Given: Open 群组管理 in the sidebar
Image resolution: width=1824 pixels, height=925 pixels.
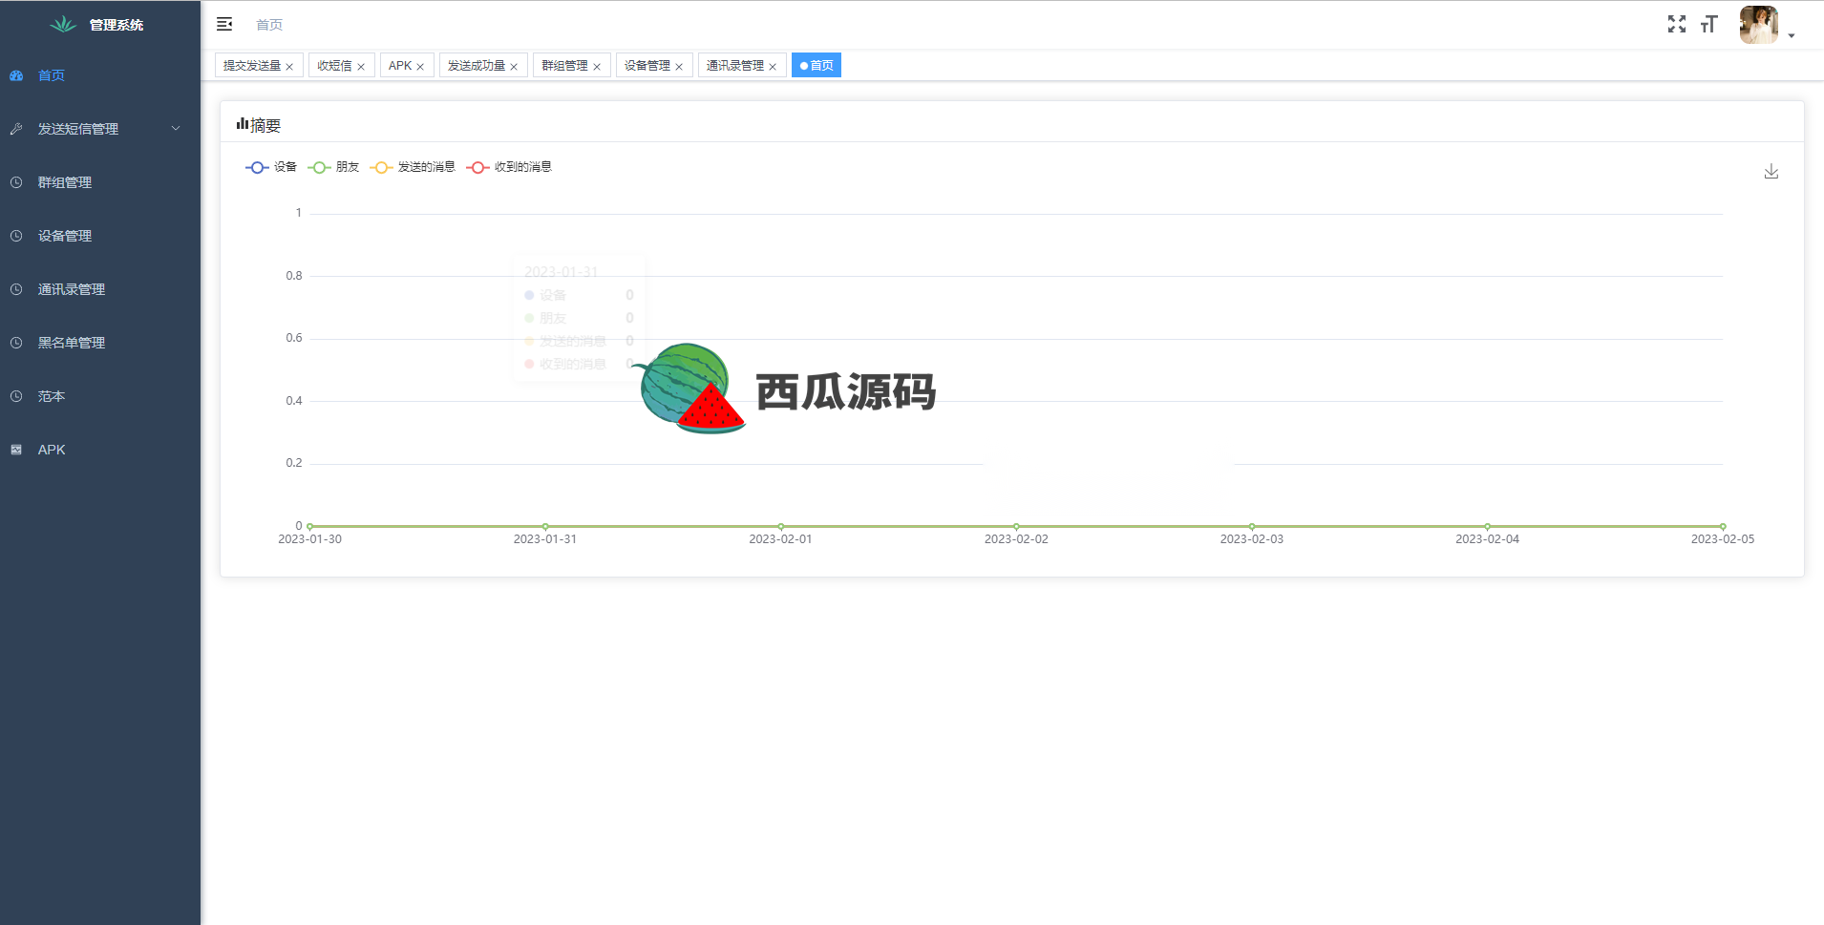Looking at the screenshot, I should [100, 182].
